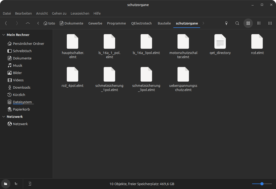Viewport: 276px width, 189px height.
Task: Open Papierkorb in the sidebar
Action: [21, 109]
